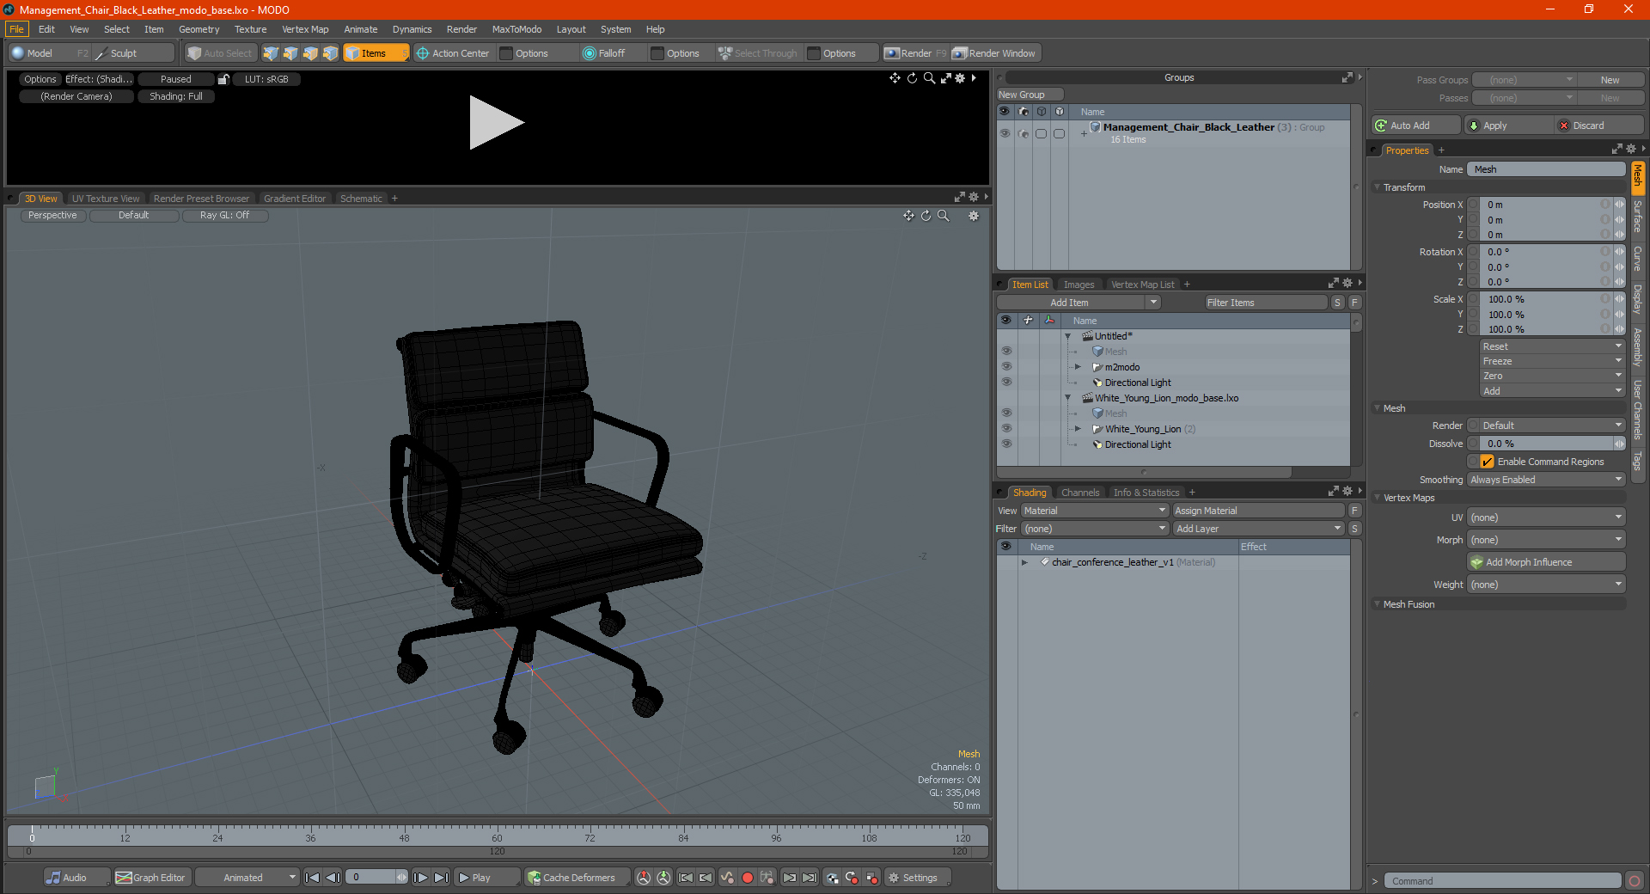Click the red record keyframe button
Screen dimensions: 1650x894
(748, 878)
